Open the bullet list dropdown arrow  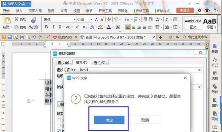(131, 19)
